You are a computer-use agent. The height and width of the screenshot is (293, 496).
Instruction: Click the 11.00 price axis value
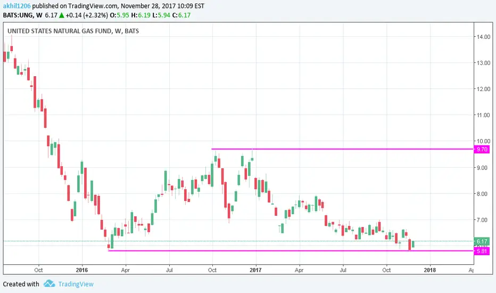(484, 115)
